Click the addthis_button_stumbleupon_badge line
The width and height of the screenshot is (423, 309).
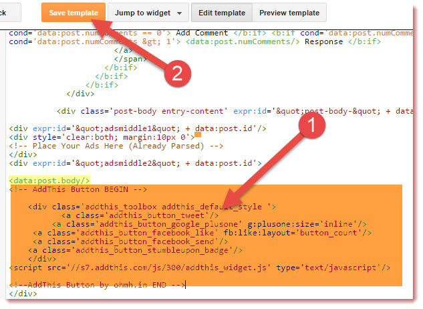coord(136,250)
